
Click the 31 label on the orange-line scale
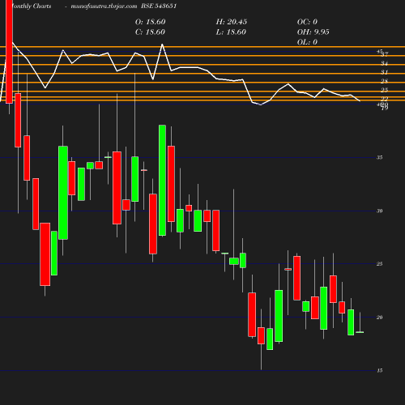[x=385, y=72]
